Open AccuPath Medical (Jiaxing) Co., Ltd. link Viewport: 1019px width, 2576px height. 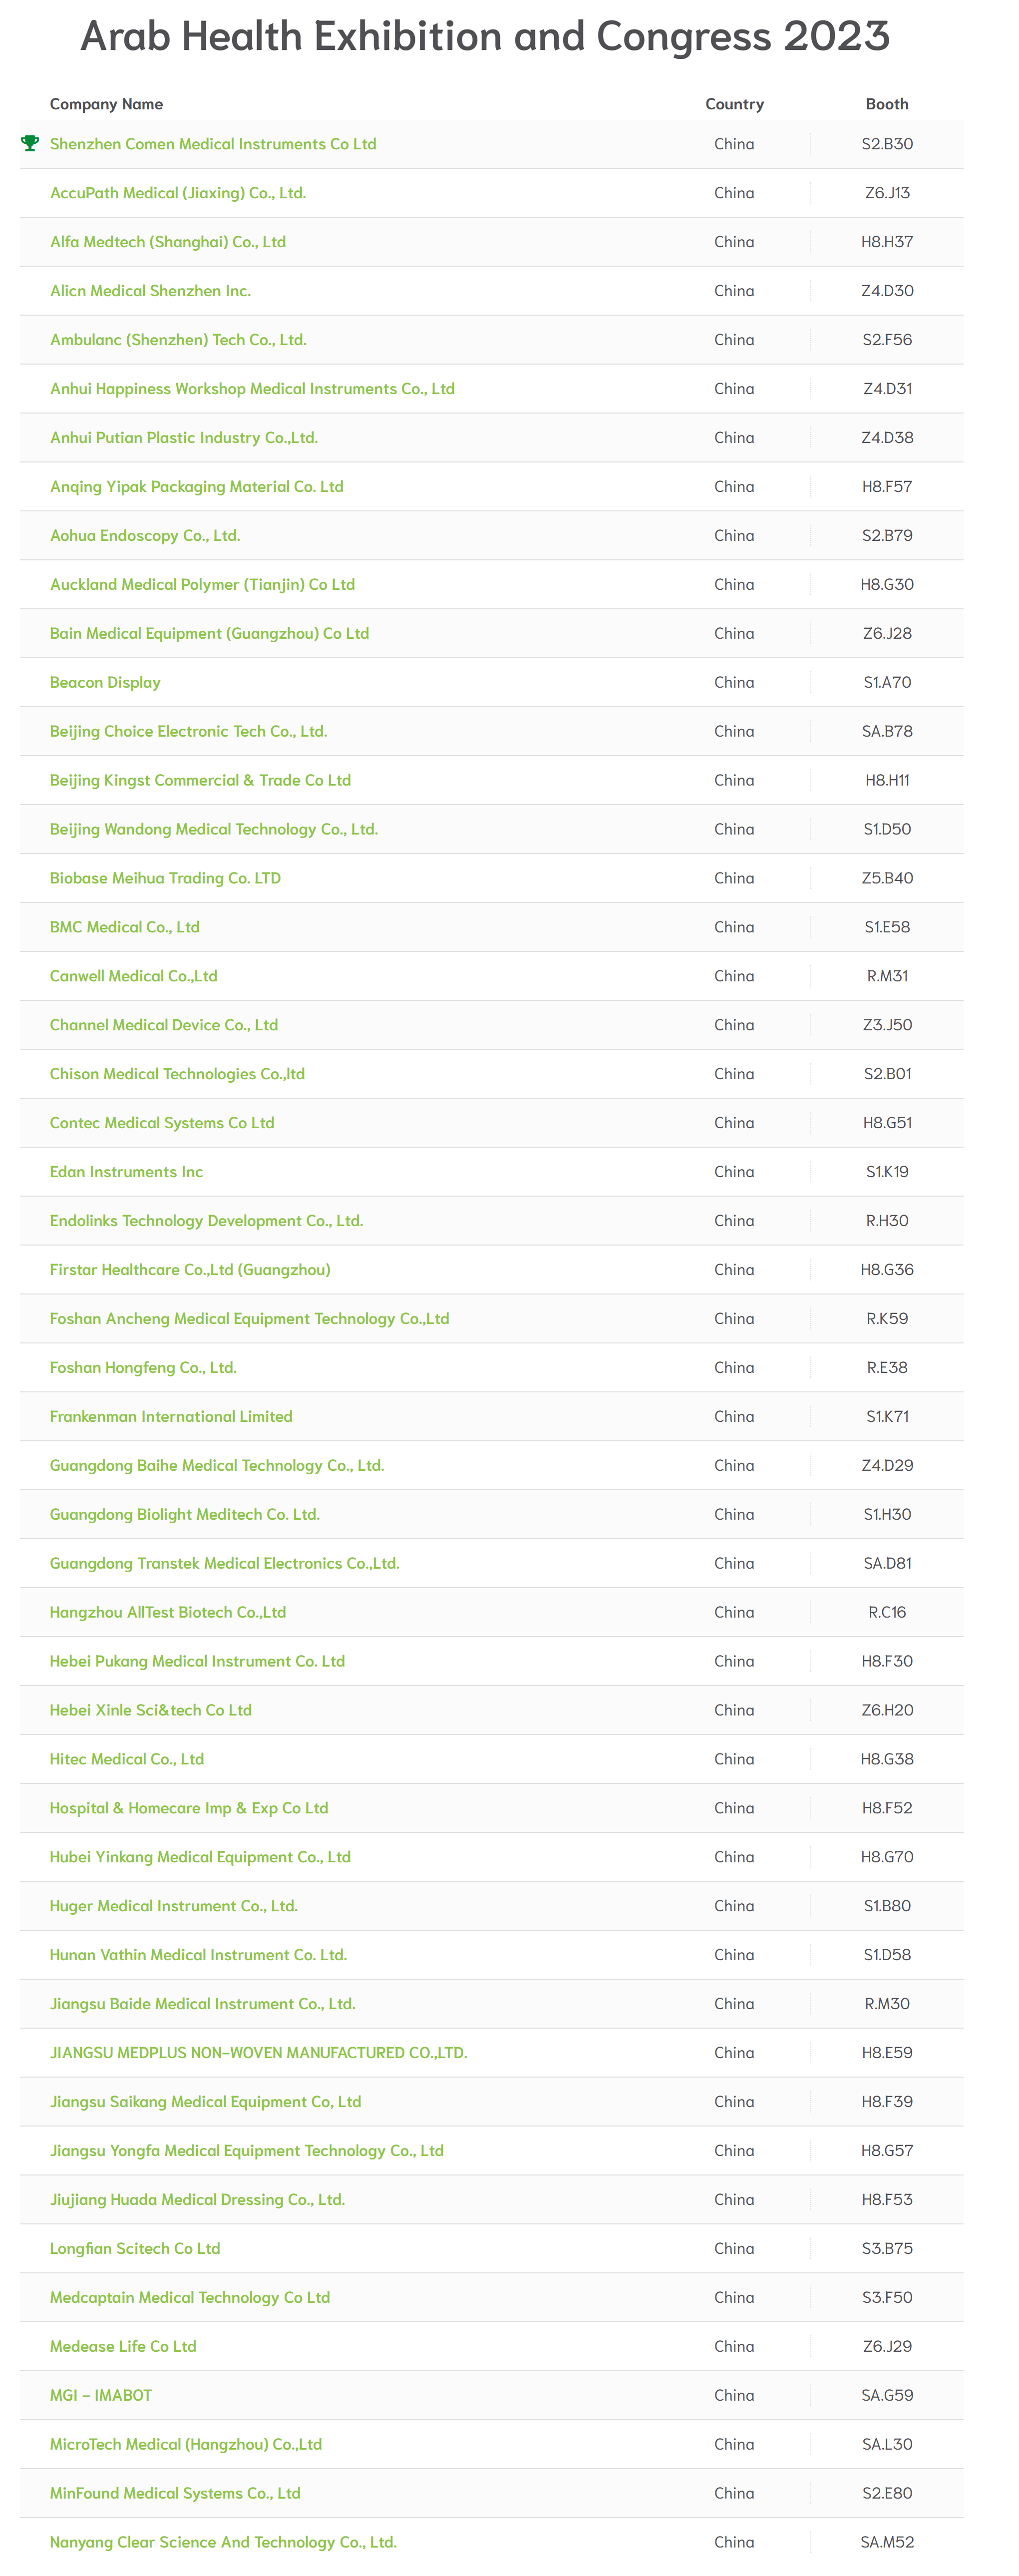pyautogui.click(x=178, y=193)
